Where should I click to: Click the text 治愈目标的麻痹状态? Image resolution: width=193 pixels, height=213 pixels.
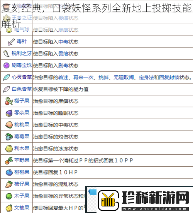pos(56,101)
